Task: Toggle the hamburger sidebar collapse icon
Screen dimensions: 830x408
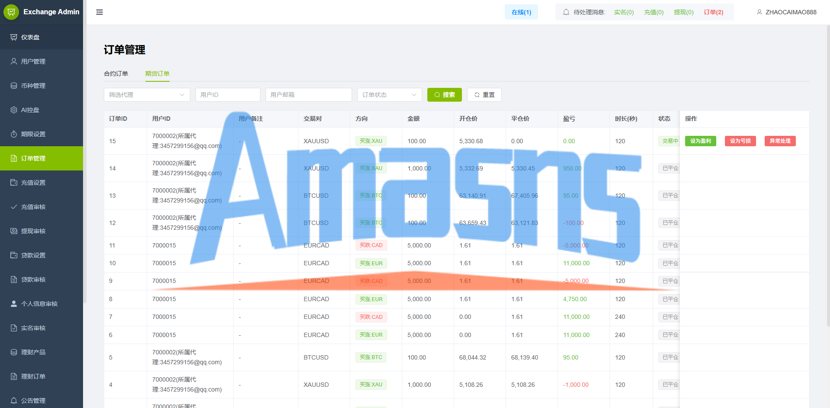Action: click(99, 12)
